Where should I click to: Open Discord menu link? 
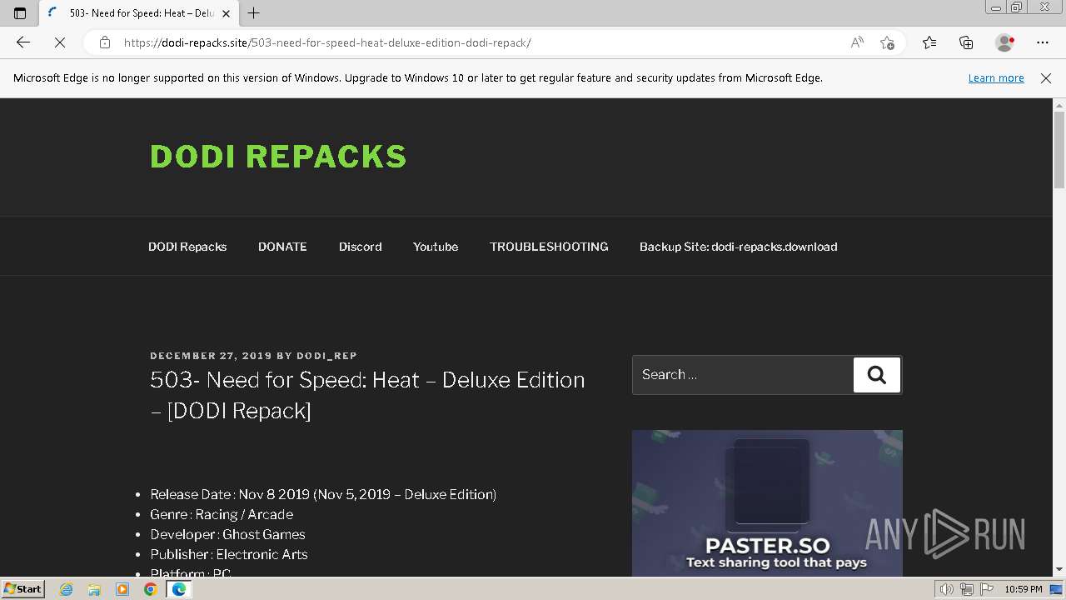[360, 247]
